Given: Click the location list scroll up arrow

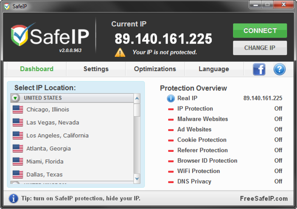Looking at the screenshot, I should tap(137, 98).
